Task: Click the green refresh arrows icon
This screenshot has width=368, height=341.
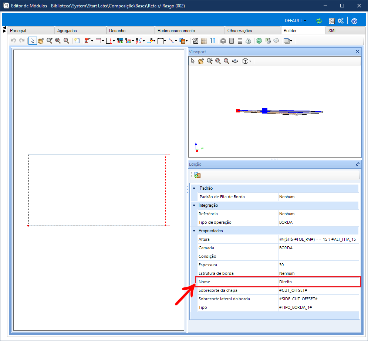Action: point(319,21)
